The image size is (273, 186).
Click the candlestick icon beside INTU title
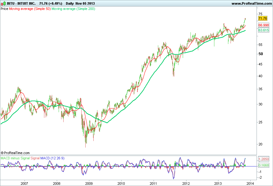tap(3, 3)
